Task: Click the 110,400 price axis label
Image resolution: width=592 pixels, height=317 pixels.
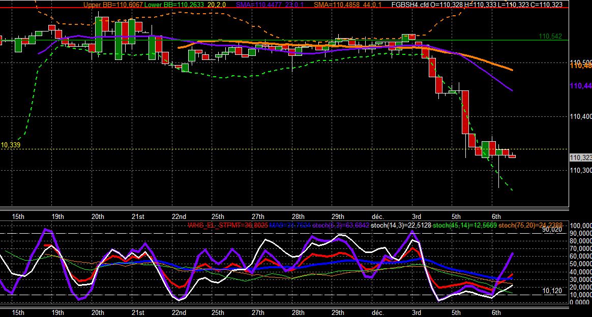Action: click(581, 116)
